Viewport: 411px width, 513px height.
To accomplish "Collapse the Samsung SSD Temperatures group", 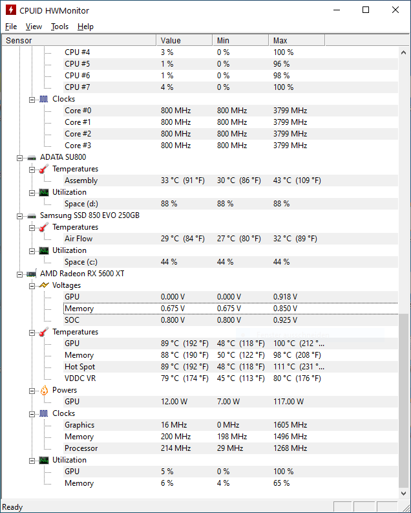I will coord(32,228).
